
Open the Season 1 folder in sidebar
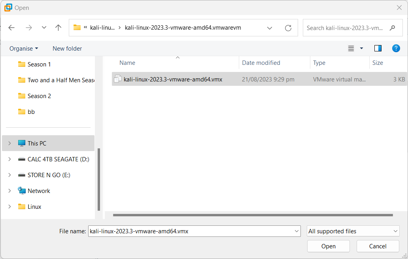click(x=39, y=64)
